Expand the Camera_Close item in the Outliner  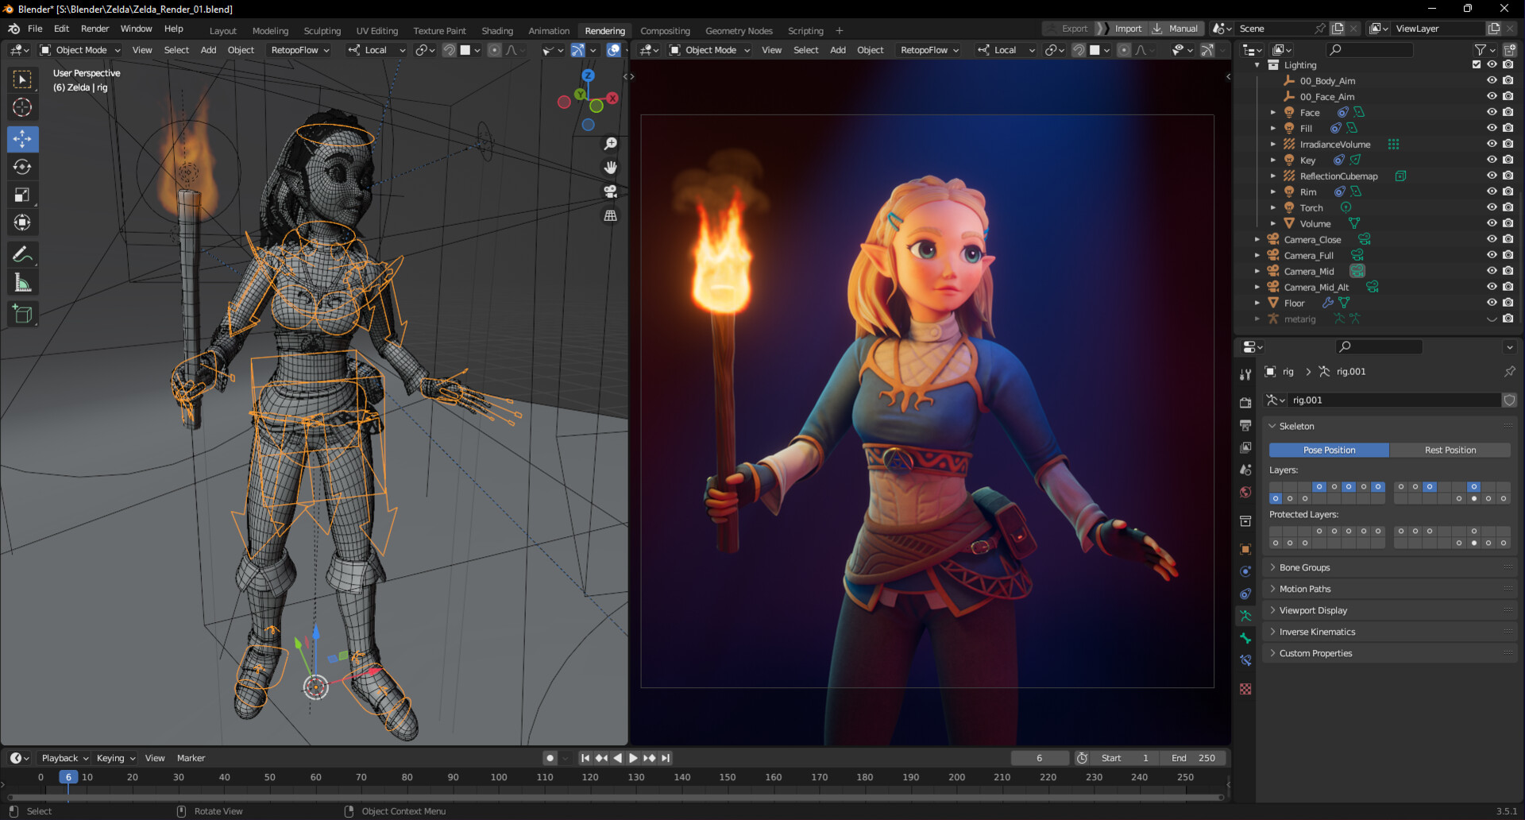point(1257,239)
